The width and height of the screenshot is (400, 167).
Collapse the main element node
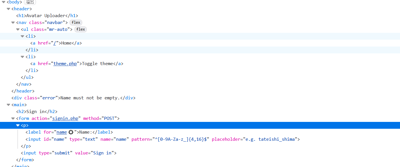[8, 105]
